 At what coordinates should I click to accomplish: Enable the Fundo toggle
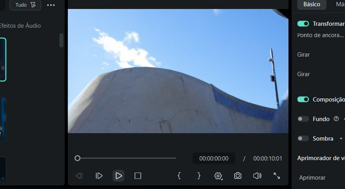[303, 119]
